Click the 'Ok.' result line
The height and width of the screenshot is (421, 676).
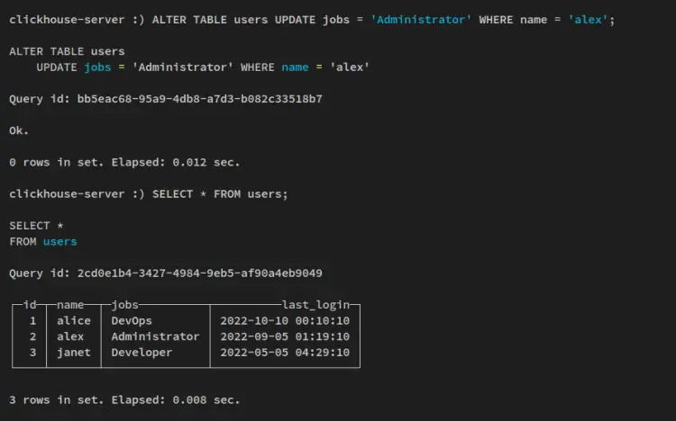click(x=19, y=130)
